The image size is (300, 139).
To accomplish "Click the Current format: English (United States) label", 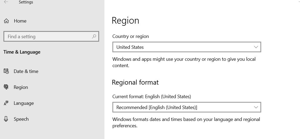I will (152, 97).
